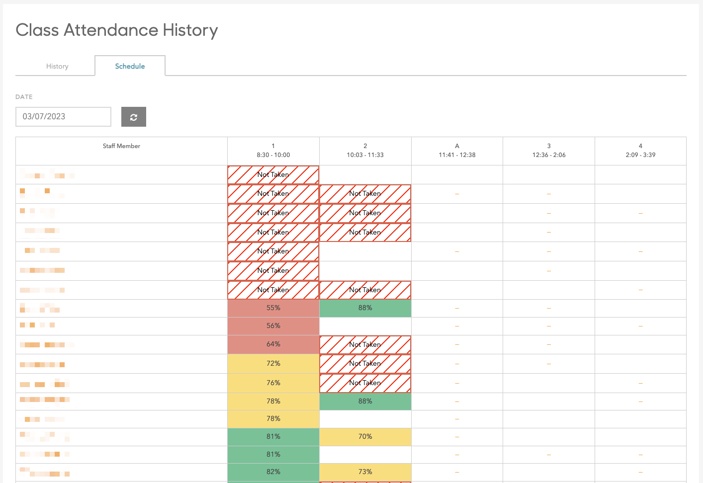Click the yellow 76% attendance cell
This screenshot has width=703, height=483.
(273, 383)
